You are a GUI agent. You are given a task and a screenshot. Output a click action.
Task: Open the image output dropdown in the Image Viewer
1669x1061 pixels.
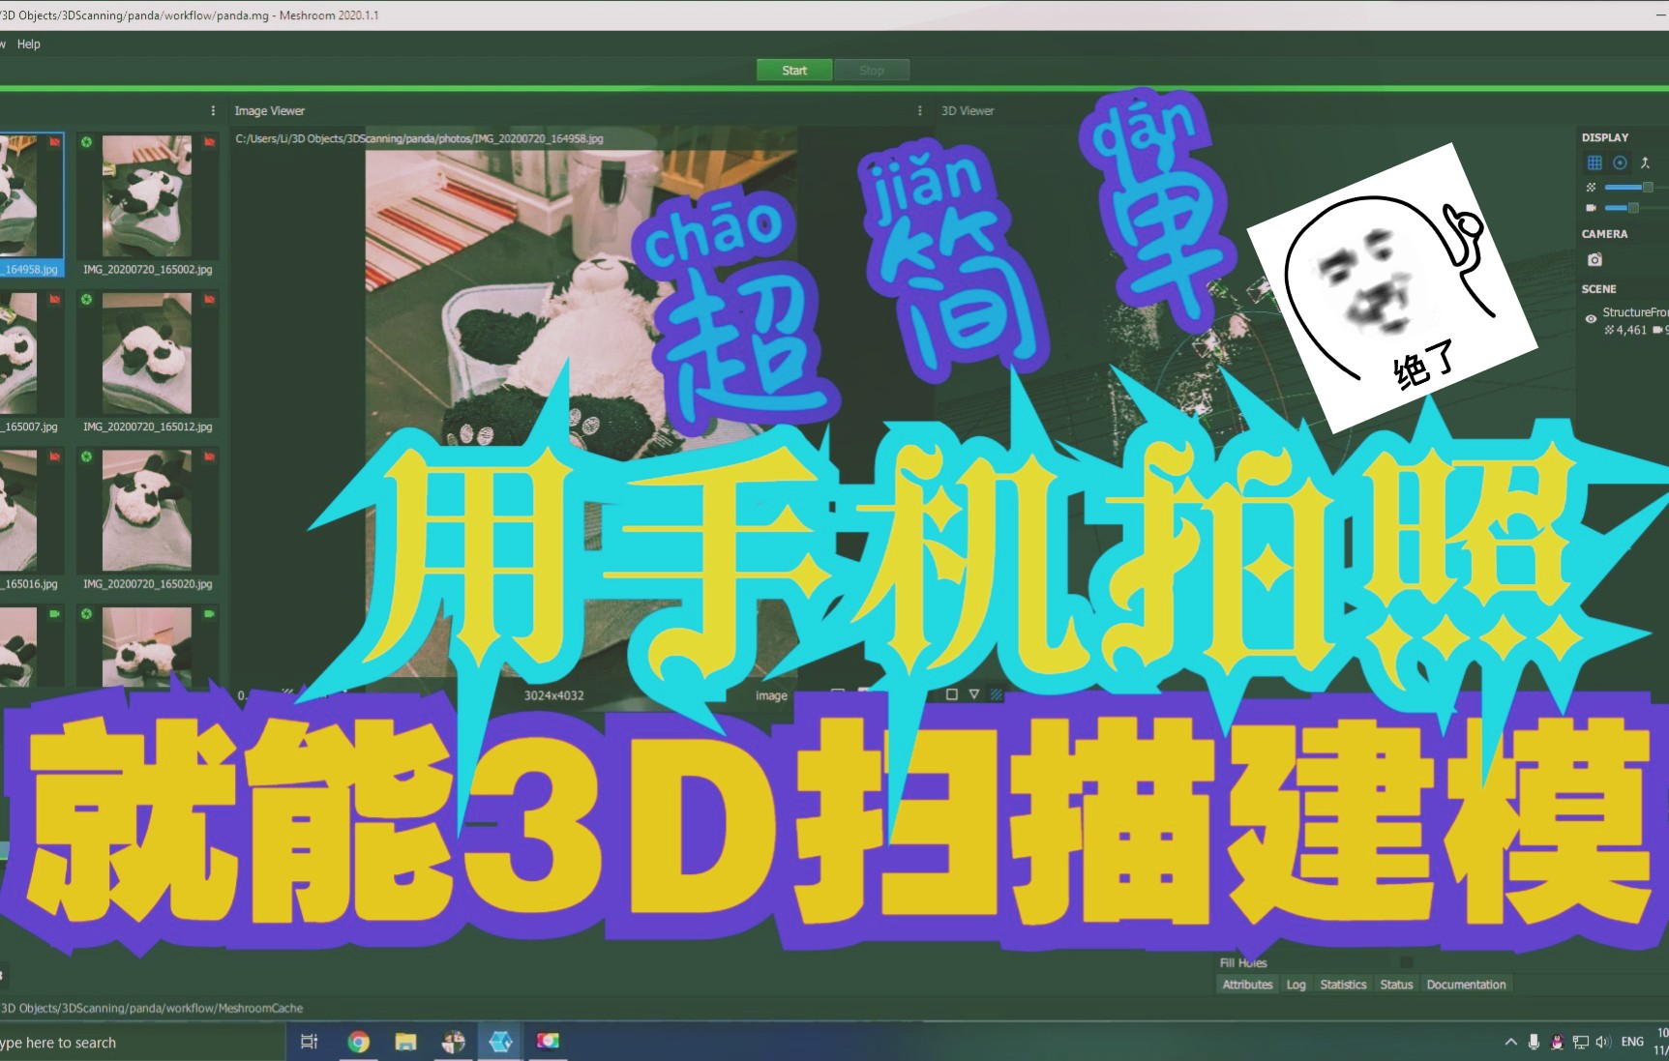(x=770, y=694)
